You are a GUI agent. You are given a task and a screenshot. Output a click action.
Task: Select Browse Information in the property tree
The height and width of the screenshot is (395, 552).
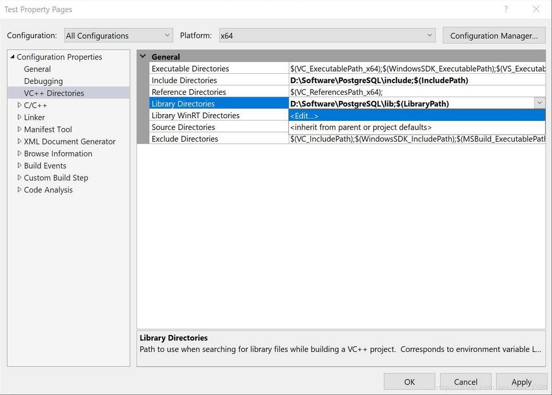point(58,154)
